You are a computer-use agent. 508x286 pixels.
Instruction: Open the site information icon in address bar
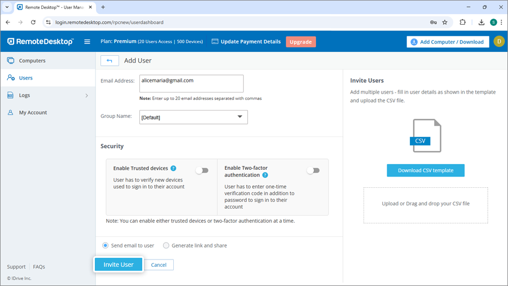(49, 23)
